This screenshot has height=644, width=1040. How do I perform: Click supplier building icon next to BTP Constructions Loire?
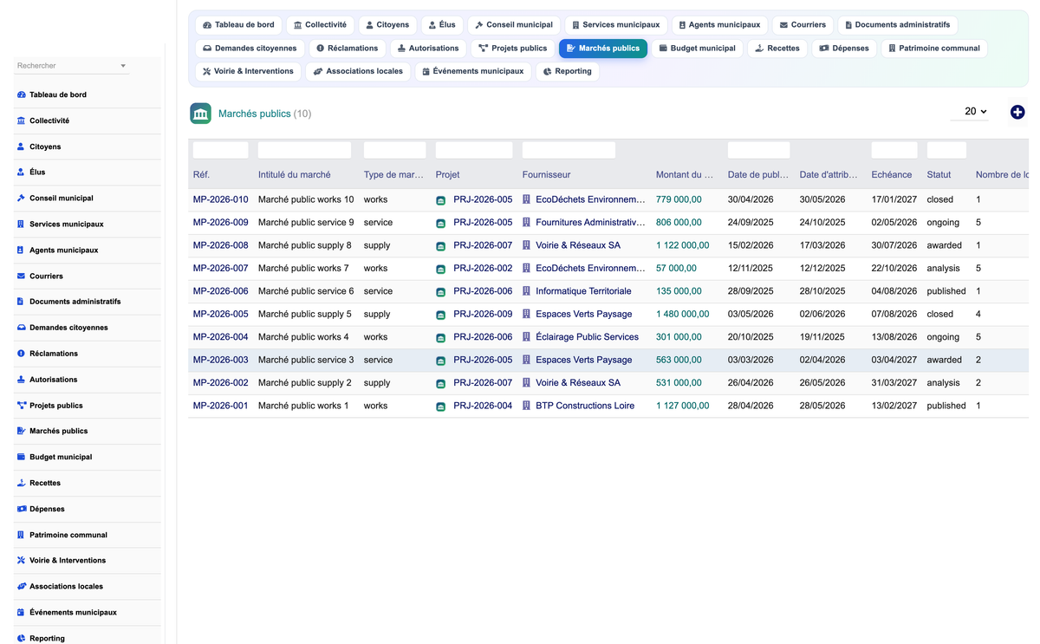526,406
